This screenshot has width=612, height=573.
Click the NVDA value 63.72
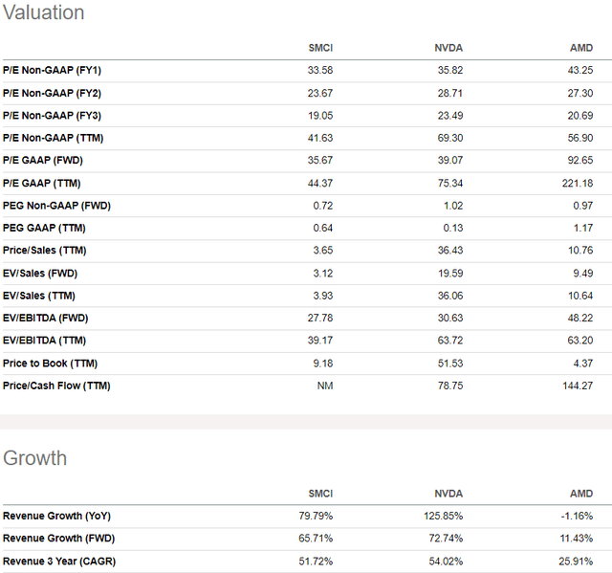coord(450,341)
